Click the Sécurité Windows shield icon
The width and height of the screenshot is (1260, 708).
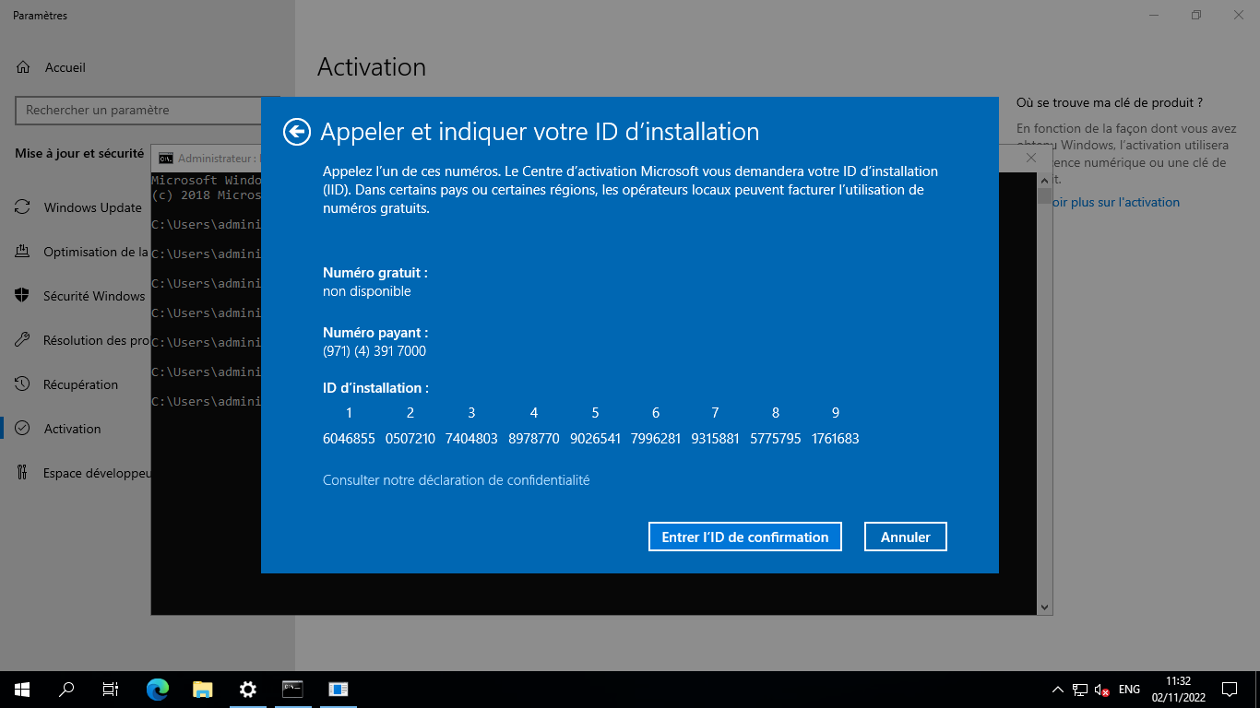click(x=22, y=296)
